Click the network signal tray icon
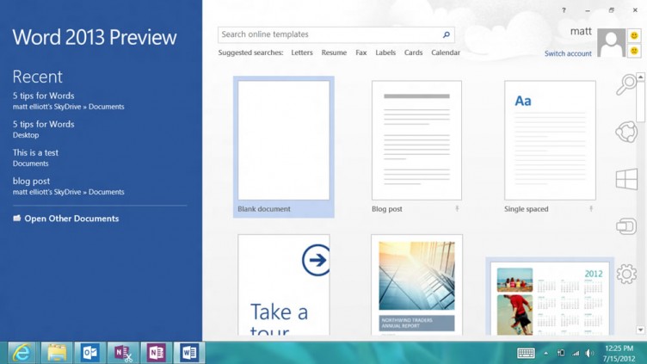Screen dimensions: 647x364 point(576,354)
